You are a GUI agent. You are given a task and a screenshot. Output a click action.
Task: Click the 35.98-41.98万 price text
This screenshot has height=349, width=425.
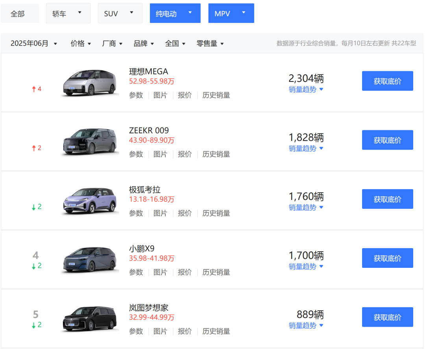click(x=152, y=258)
